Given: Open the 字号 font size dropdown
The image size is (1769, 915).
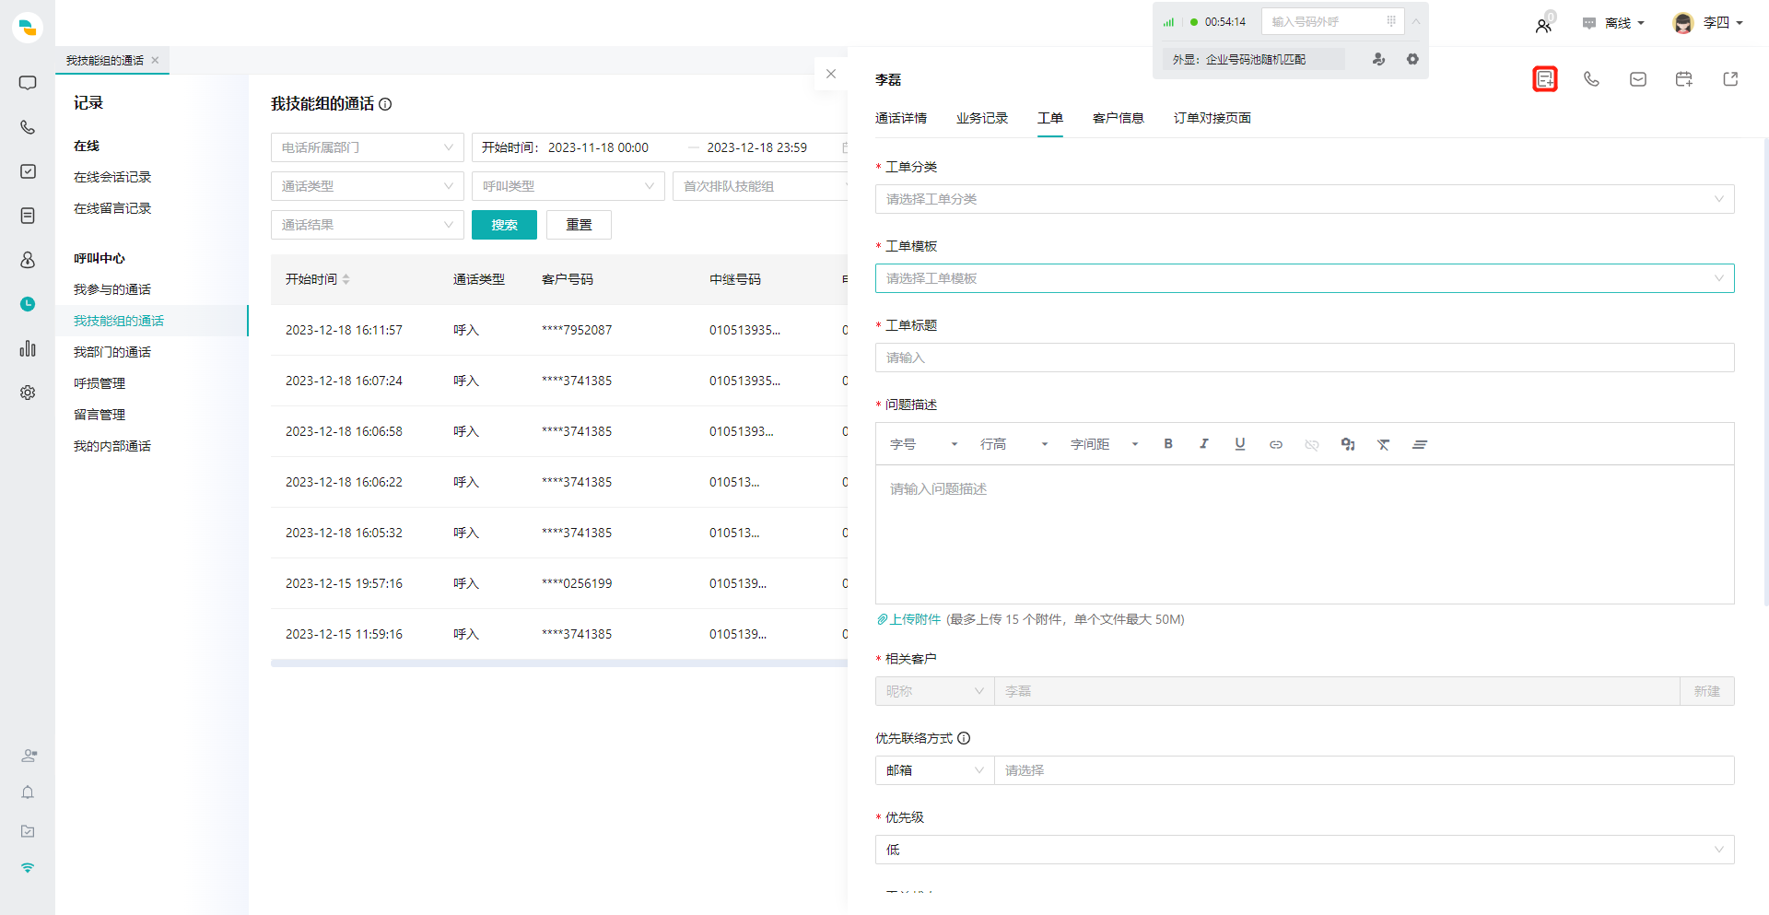Looking at the screenshot, I should pyautogui.click(x=924, y=444).
